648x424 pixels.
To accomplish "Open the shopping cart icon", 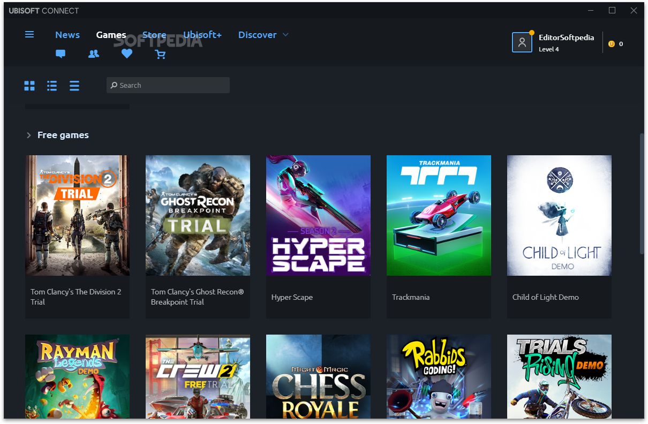I will click(160, 54).
